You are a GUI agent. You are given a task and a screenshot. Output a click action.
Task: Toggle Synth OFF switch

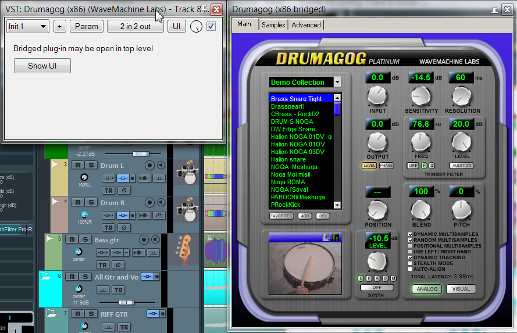[x=377, y=288]
